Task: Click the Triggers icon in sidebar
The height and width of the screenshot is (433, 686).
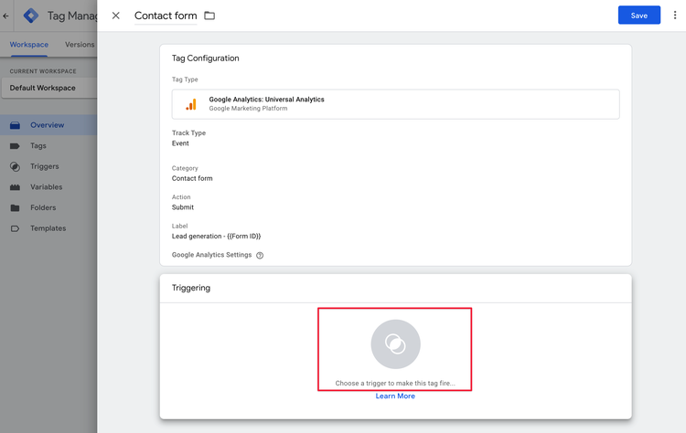Action: coord(15,166)
